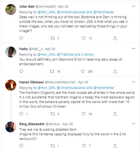Open more options on John Ade's tweet
Image resolution: width=140 pixels, height=151 pixels.
[134, 6]
